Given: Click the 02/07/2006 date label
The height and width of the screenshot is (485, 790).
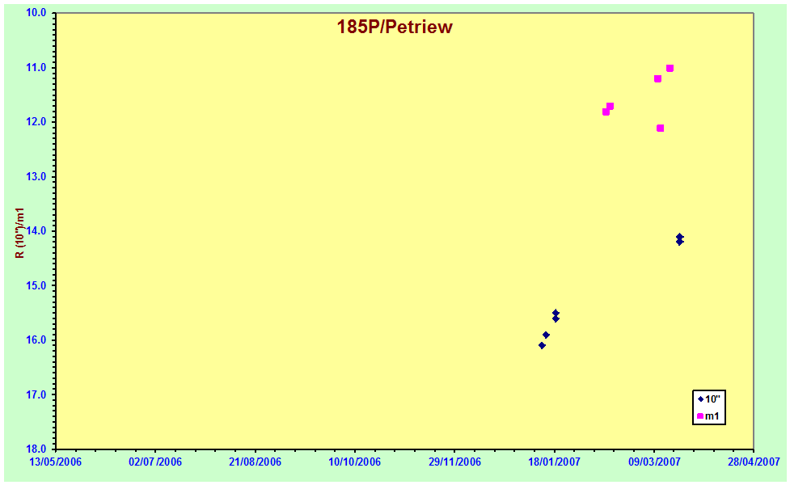Looking at the screenshot, I should coord(155,462).
